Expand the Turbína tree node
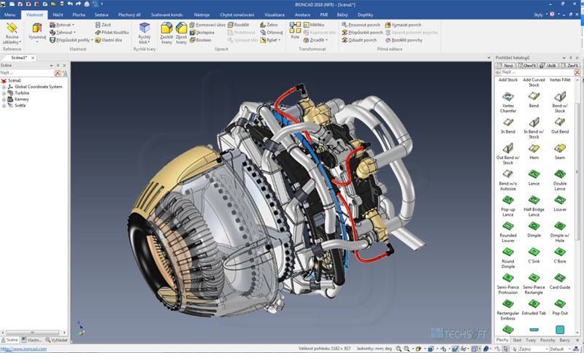The image size is (584, 353). 4,93
